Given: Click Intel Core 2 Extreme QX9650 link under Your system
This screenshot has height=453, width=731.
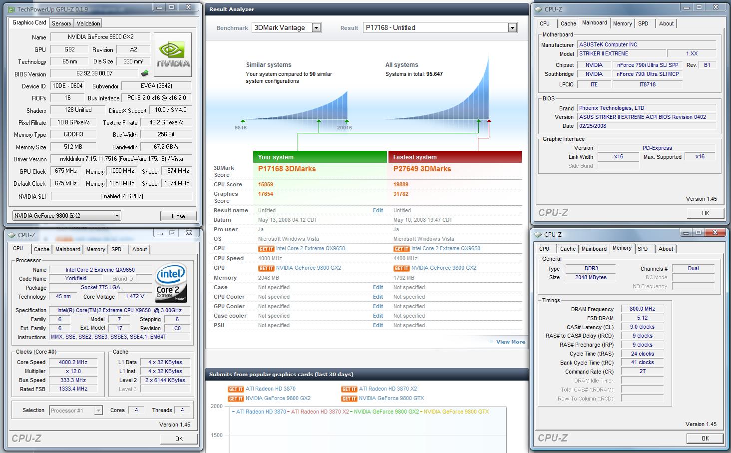Looking at the screenshot, I should [x=311, y=249].
